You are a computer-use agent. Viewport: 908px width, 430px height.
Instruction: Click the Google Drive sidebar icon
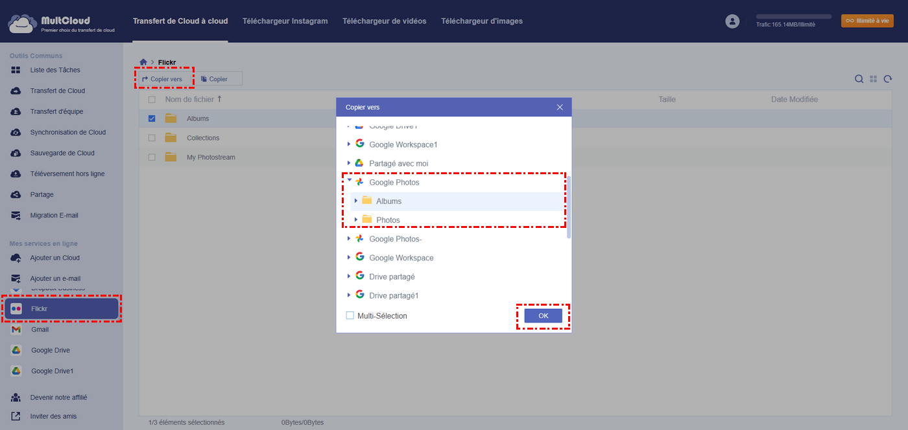[x=16, y=350]
